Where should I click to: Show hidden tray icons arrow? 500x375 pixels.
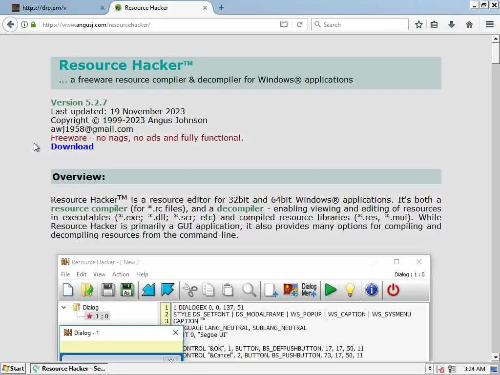(x=430, y=369)
